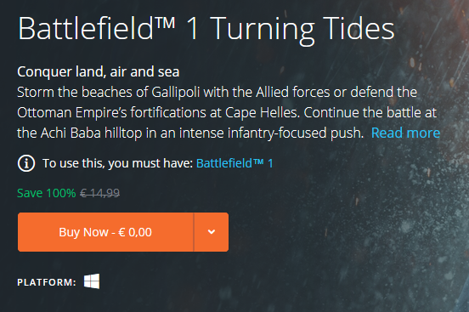The height and width of the screenshot is (312, 469).
Task: Click the Turning Tides words in title
Action: point(302,29)
